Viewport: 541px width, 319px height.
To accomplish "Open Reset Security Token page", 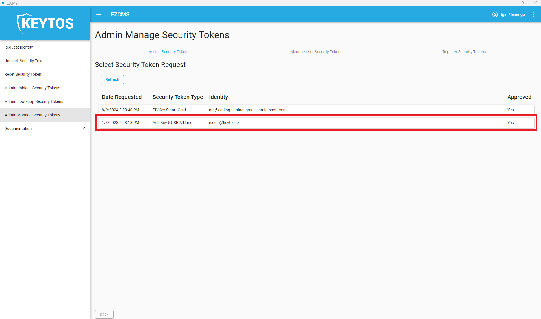I will (45, 74).
